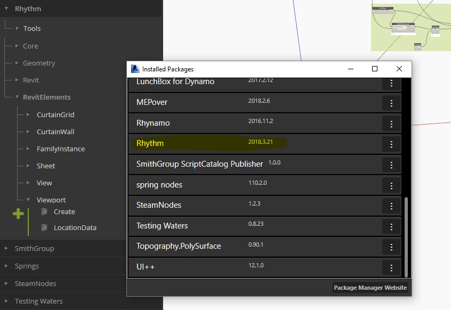Expand the FamilyInstance tree node

pos(28,149)
